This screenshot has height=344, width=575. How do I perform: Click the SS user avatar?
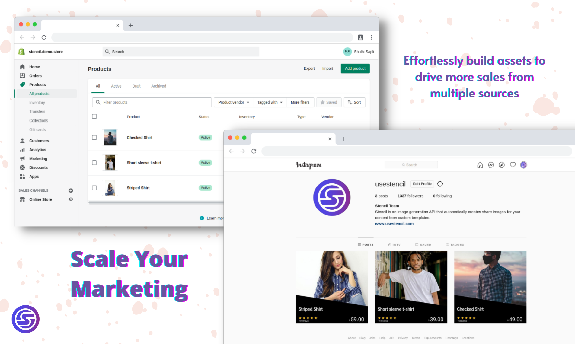coord(347,52)
